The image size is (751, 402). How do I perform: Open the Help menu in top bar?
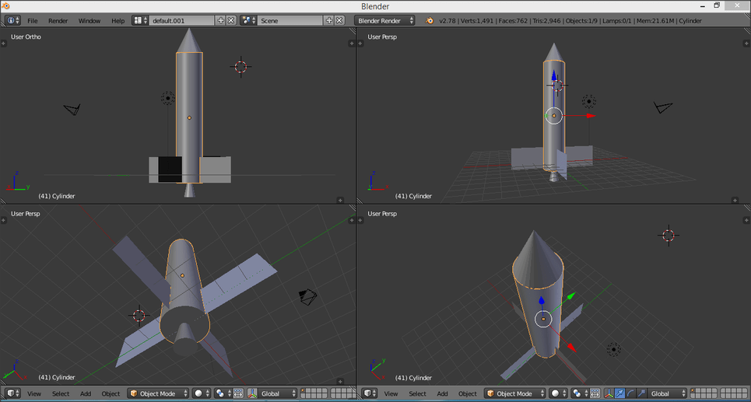118,20
